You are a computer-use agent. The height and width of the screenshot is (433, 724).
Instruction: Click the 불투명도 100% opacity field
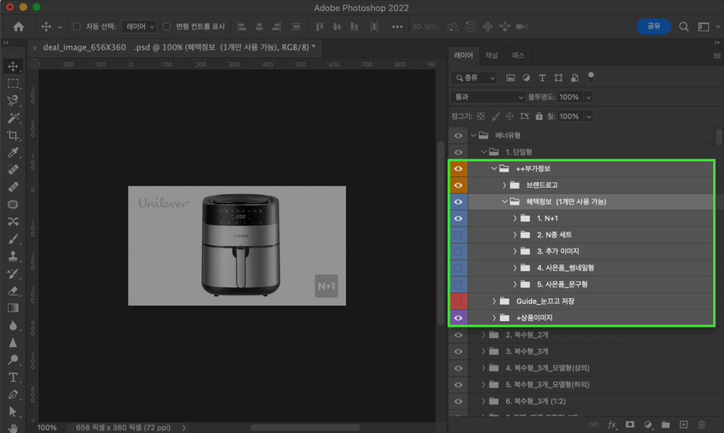tap(570, 97)
